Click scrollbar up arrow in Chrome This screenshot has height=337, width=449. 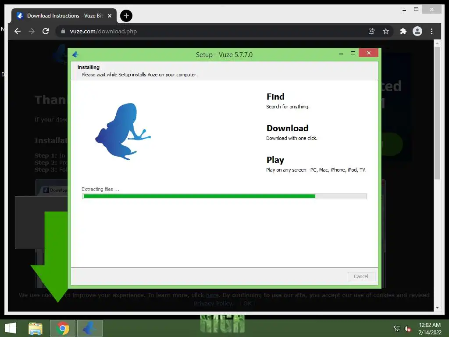437,43
